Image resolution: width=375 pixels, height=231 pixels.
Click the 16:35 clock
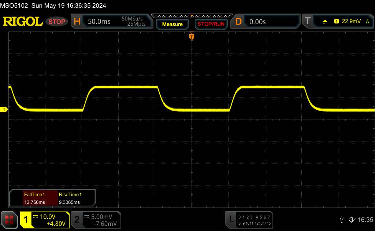(365, 220)
